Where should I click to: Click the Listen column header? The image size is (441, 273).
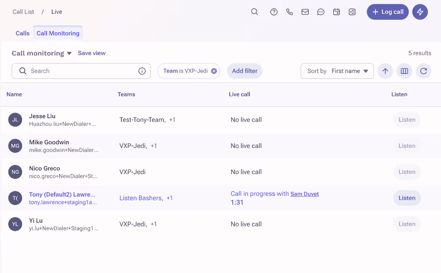click(x=399, y=94)
